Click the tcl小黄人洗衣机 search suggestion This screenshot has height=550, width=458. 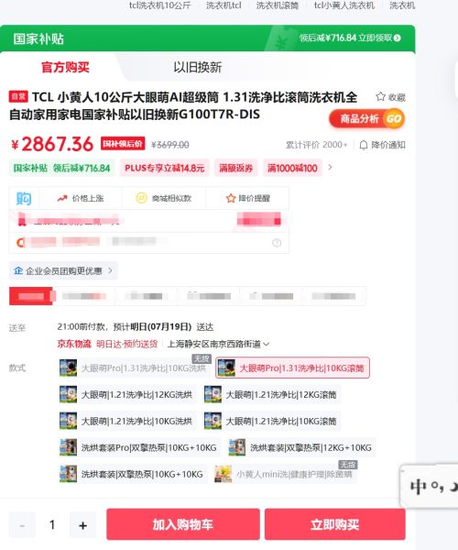344,5
